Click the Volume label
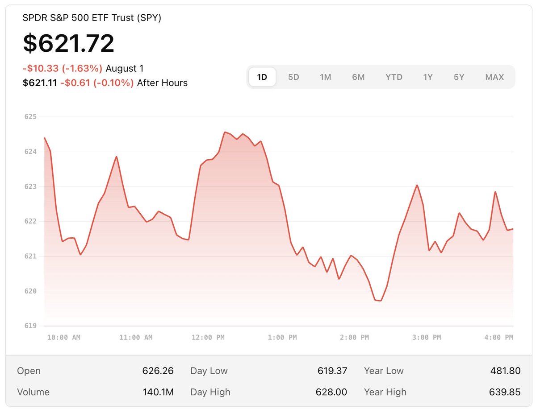The image size is (536, 409). click(x=33, y=392)
